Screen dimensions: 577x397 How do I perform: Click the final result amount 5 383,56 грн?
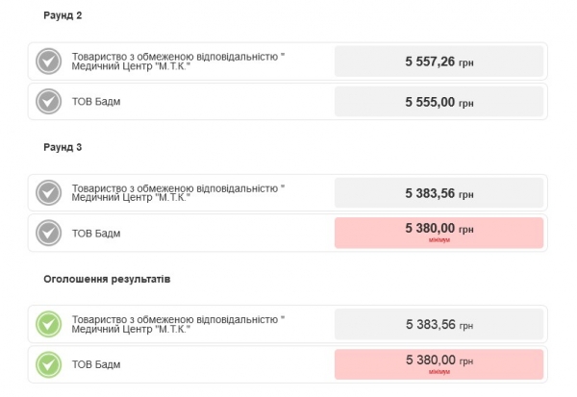point(439,324)
